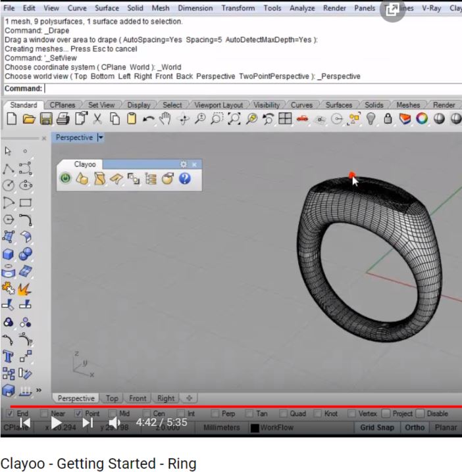Click the Paste clipboard icon
462x472 pixels.
tap(132, 118)
